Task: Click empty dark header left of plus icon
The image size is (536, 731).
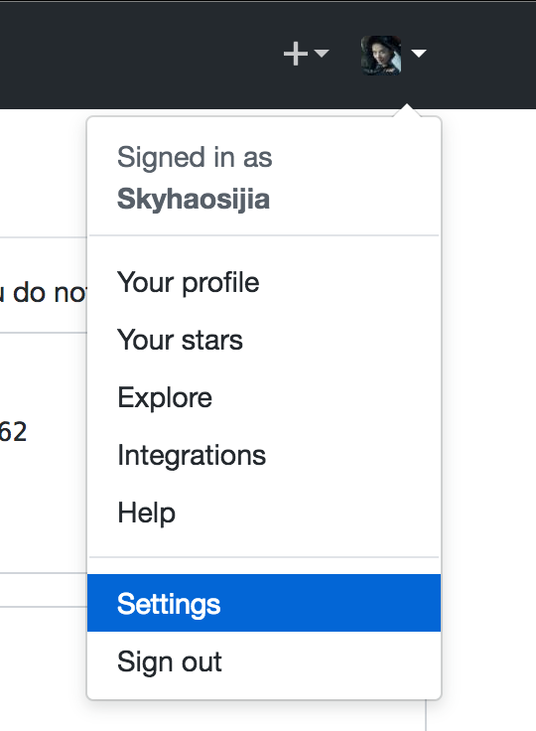Action: pyautogui.click(x=140, y=55)
